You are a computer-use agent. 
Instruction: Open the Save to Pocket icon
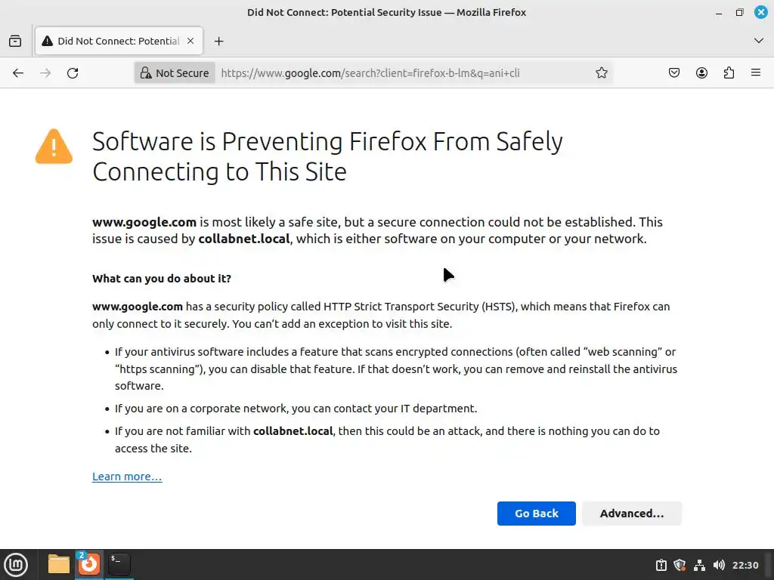point(674,73)
